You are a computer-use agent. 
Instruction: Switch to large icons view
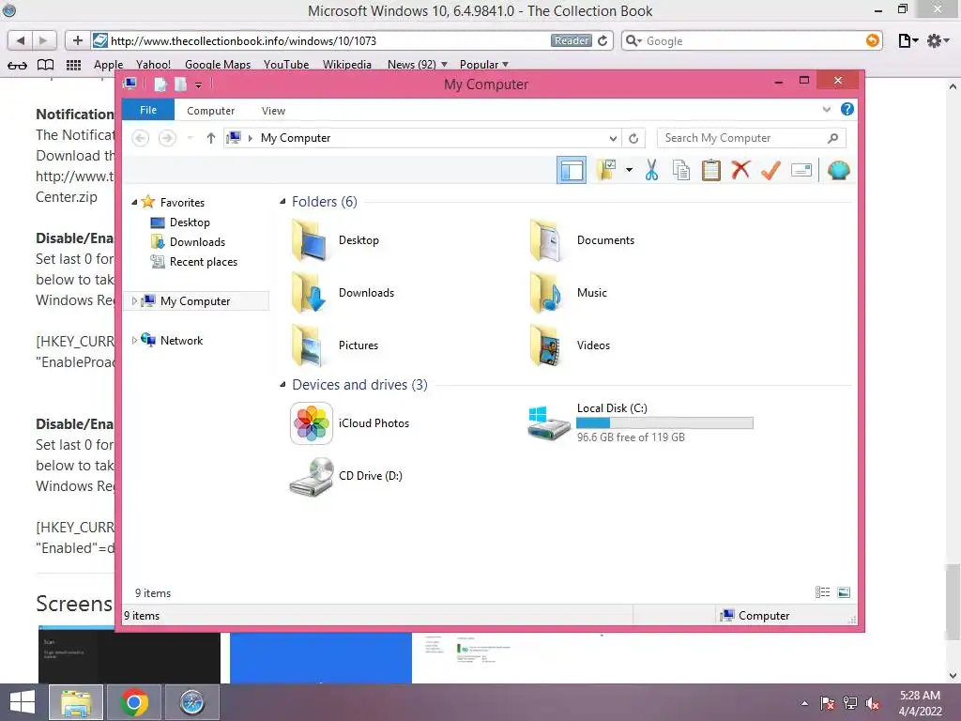tap(844, 592)
